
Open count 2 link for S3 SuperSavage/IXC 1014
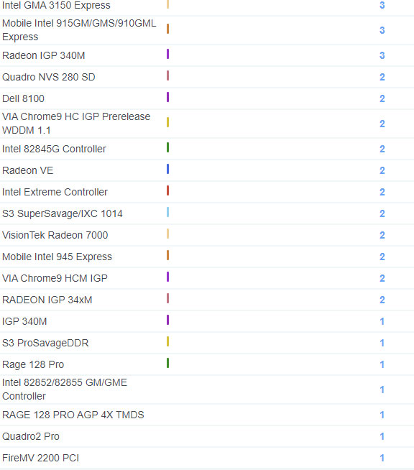coord(382,213)
